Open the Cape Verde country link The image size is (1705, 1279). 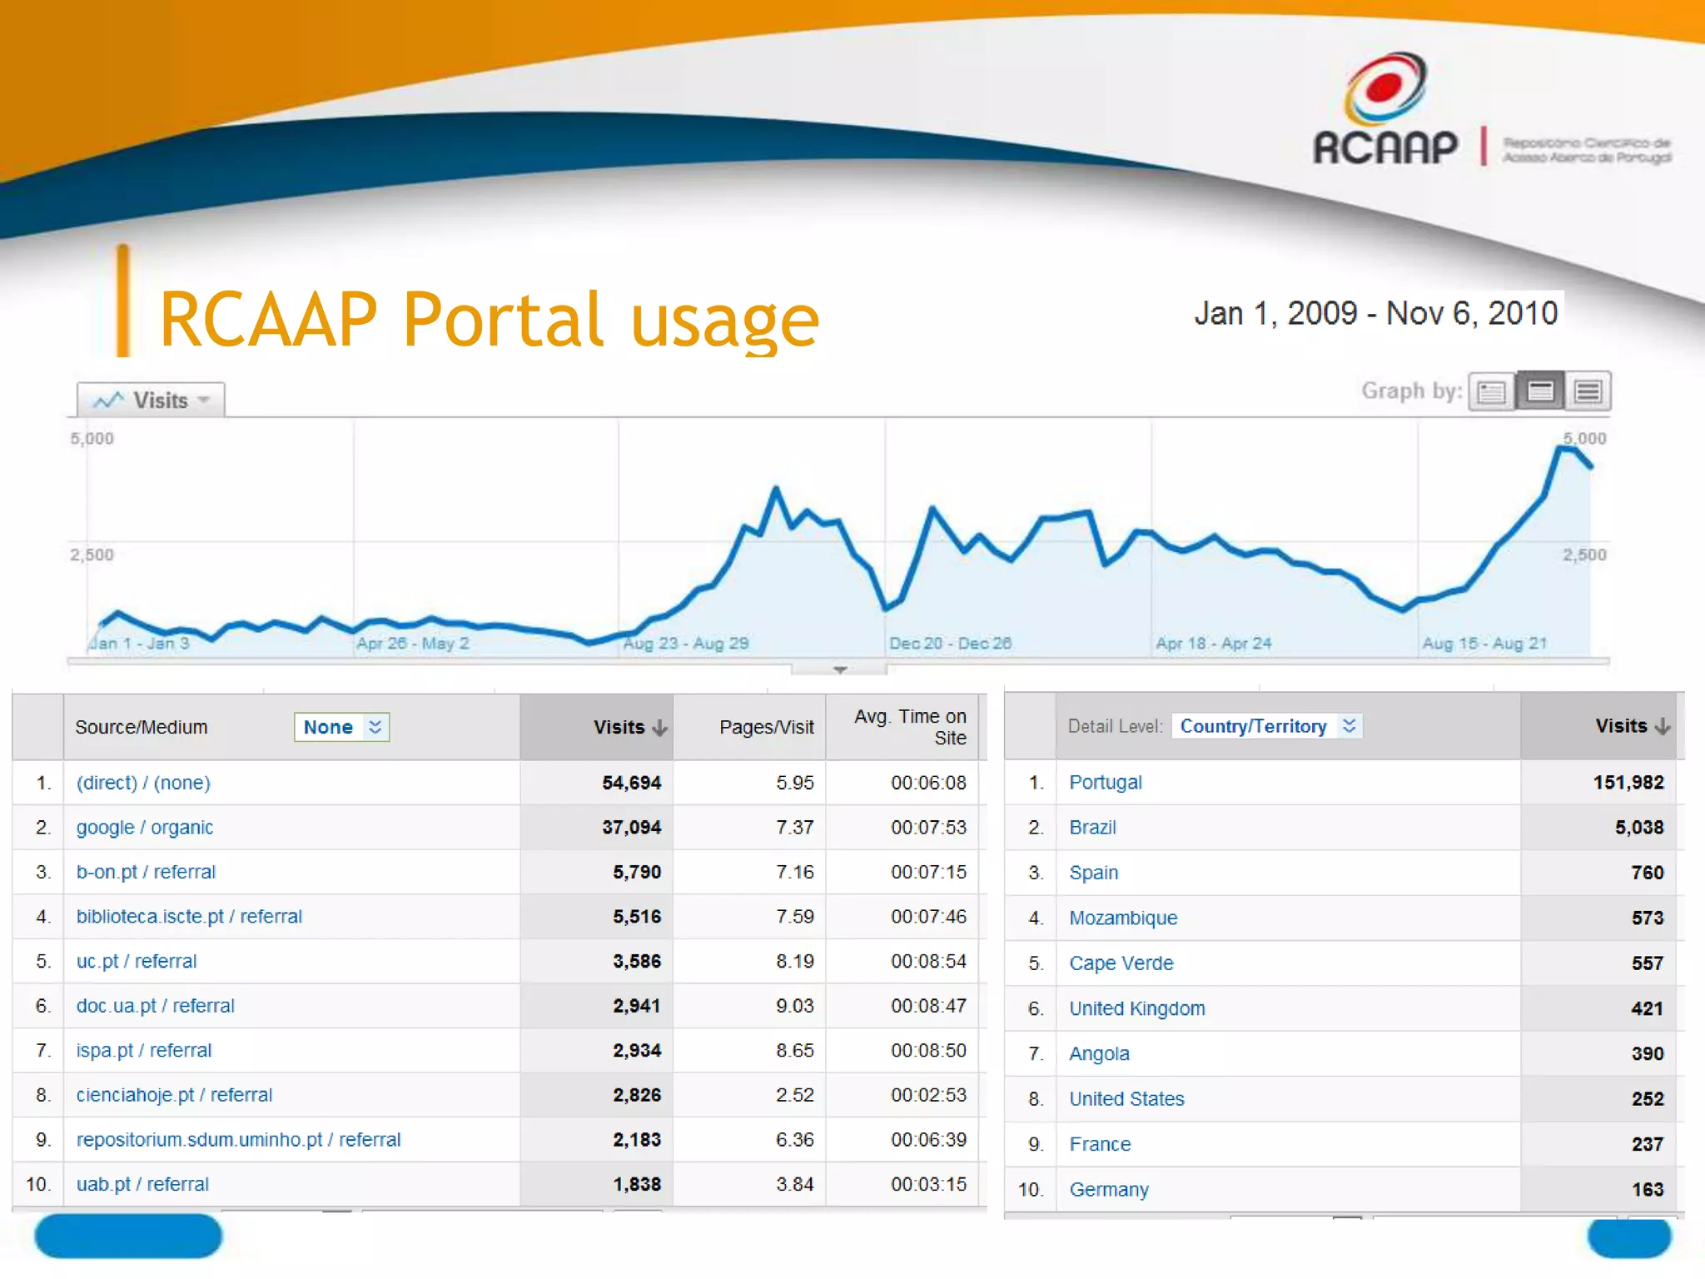click(1121, 963)
